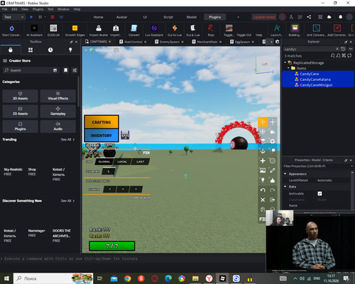The height and width of the screenshot is (284, 355).
Task: Open the Toolbox saved bookmark icon
Action: (x=65, y=70)
